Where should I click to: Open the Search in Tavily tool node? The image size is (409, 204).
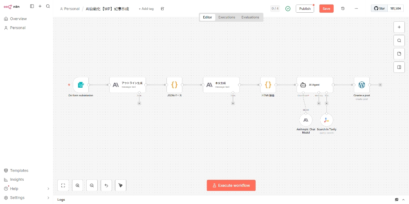[326, 120]
